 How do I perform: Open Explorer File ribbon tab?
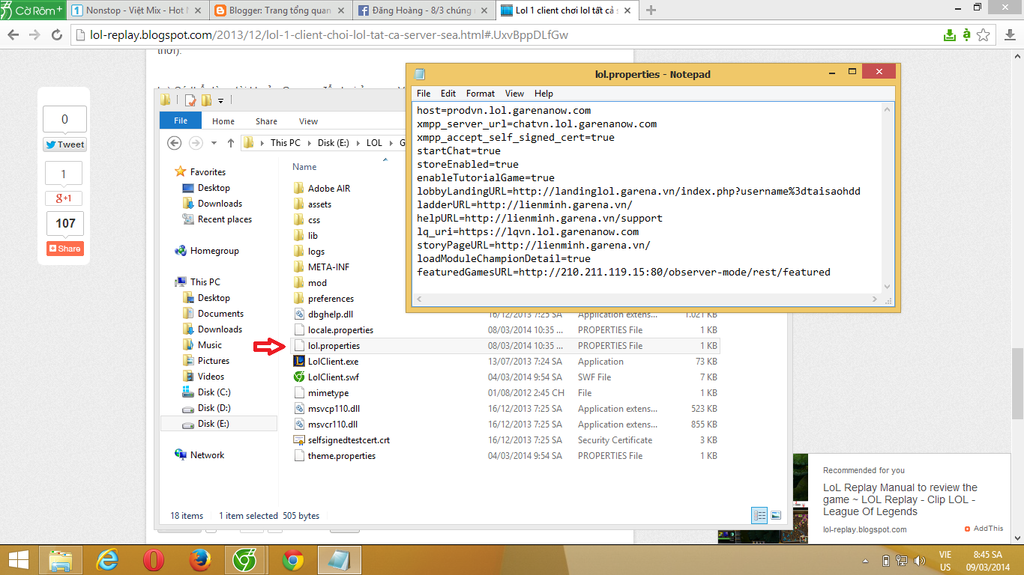(x=181, y=121)
